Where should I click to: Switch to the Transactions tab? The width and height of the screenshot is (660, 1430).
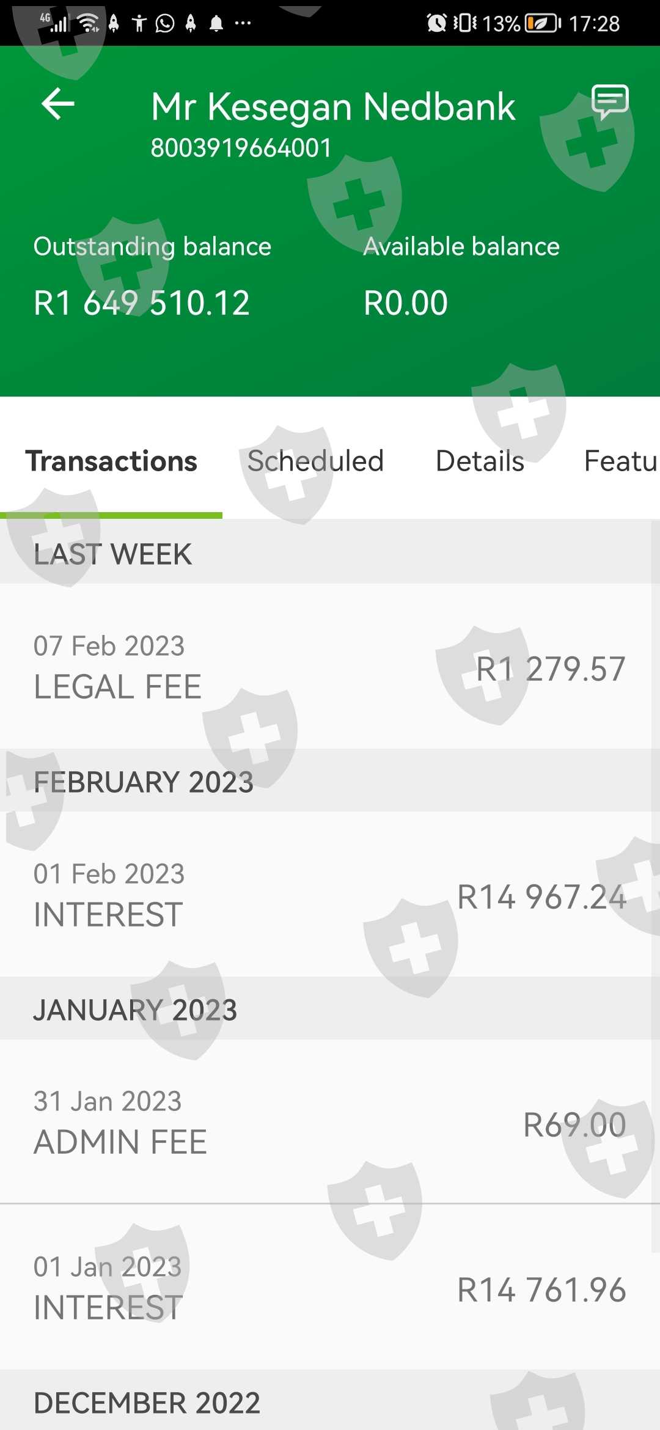(x=111, y=461)
